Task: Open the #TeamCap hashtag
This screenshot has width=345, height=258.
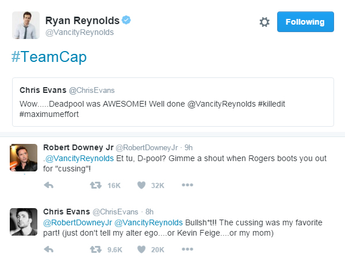Action: pos(49,57)
